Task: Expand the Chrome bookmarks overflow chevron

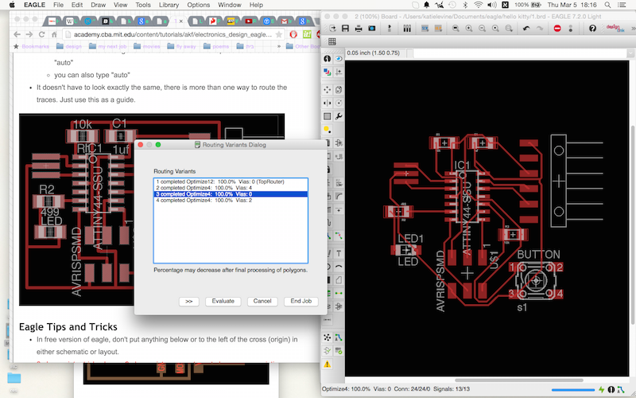Action: [279, 46]
